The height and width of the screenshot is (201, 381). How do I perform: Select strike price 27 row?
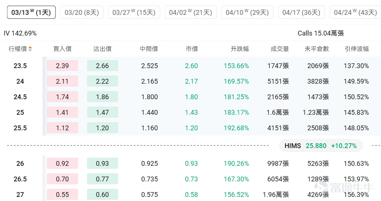20,194
